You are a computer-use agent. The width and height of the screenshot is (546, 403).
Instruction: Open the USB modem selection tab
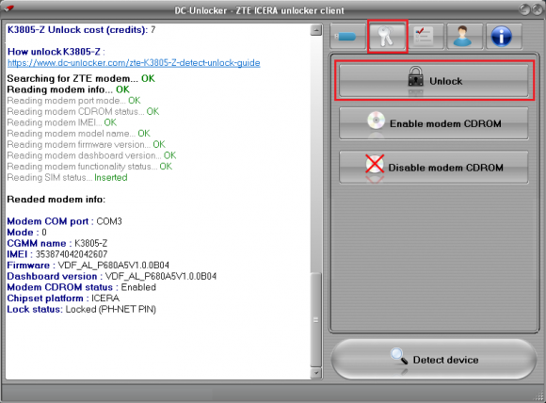click(x=346, y=36)
